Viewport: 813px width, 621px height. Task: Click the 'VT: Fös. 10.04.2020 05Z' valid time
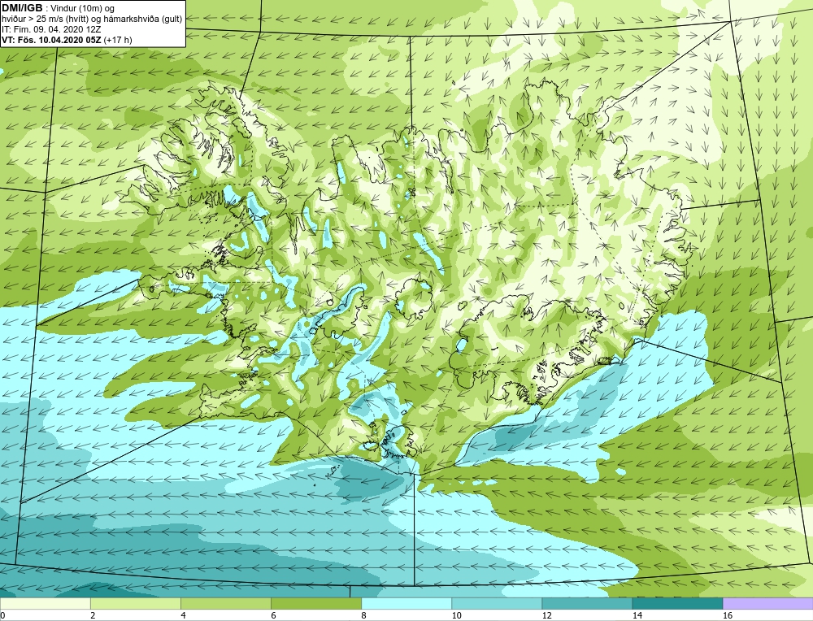tap(51, 40)
